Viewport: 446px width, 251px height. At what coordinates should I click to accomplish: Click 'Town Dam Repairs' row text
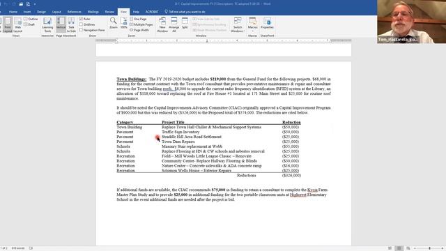178,142
